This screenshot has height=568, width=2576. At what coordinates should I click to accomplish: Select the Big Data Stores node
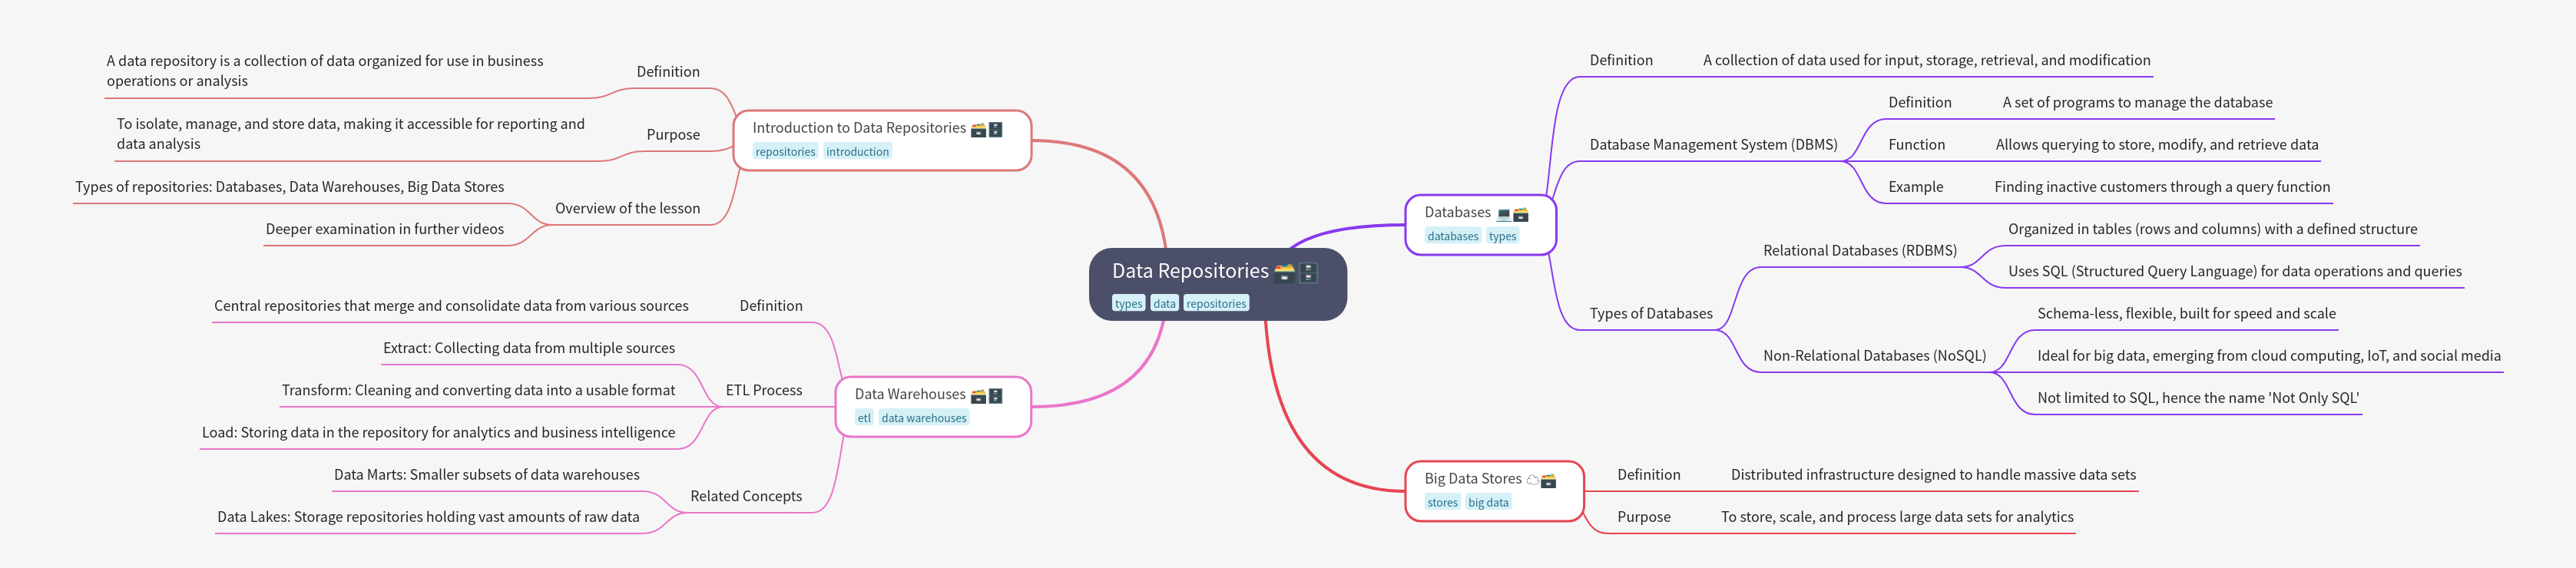coord(1494,491)
